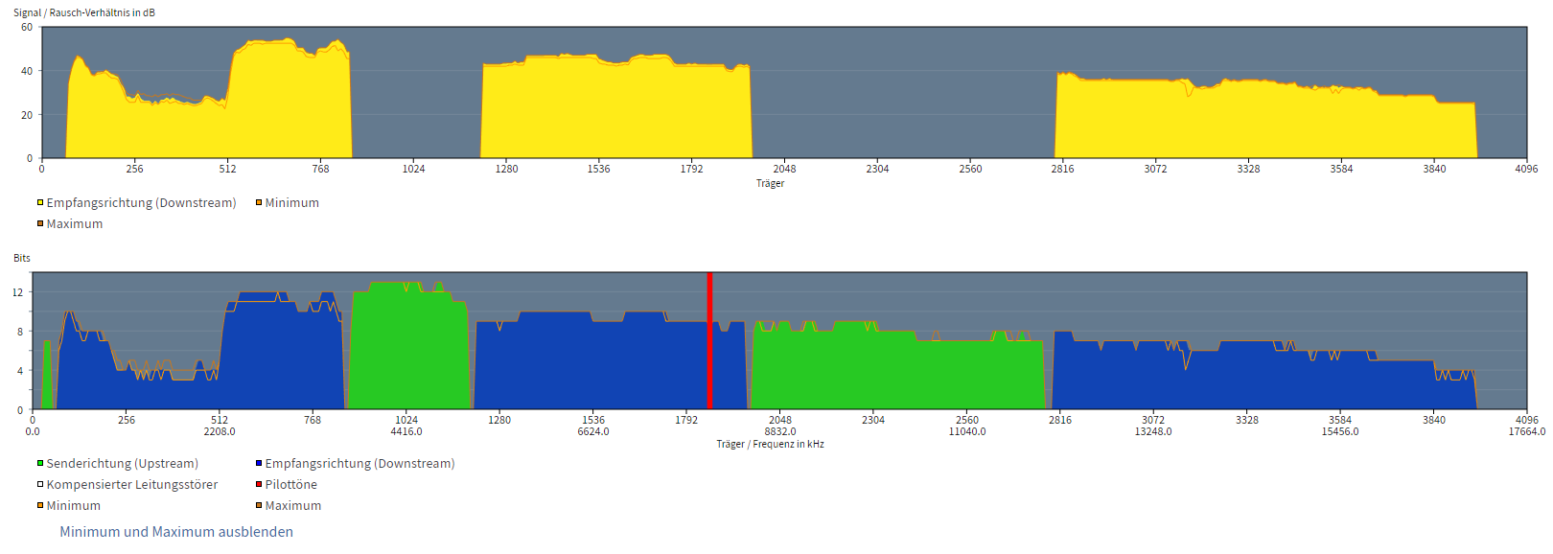Screen dimensions: 1553x554
Task: Click 'Pilottöne' legend label
Action: pyautogui.click(x=291, y=485)
